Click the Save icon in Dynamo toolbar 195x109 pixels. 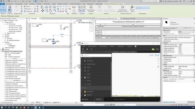pyautogui.click(x=91, y=49)
